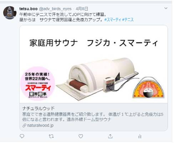Image resolution: width=174 pixels, height=143 pixels.
Task: Open the #スマーティ hashtag
Action: coord(113,20)
